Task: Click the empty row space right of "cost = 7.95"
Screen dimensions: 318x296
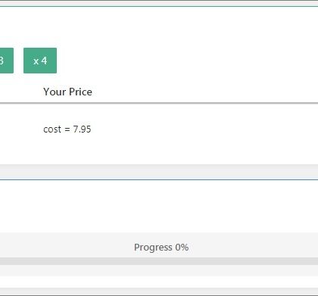Action: click(x=204, y=129)
